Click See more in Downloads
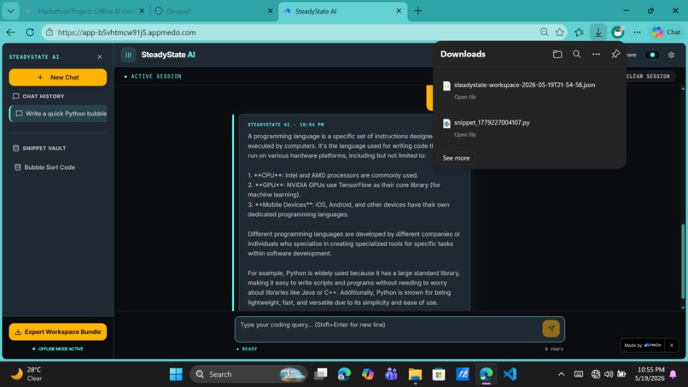The width and height of the screenshot is (688, 387). click(456, 158)
